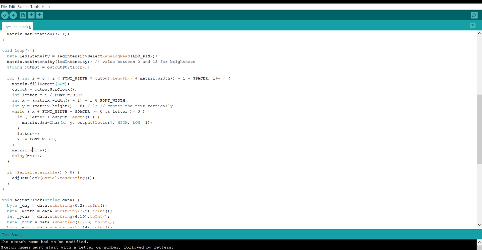Select the ryc_led_clock tab
This screenshot has width=482, height=250.
pos(18,27)
